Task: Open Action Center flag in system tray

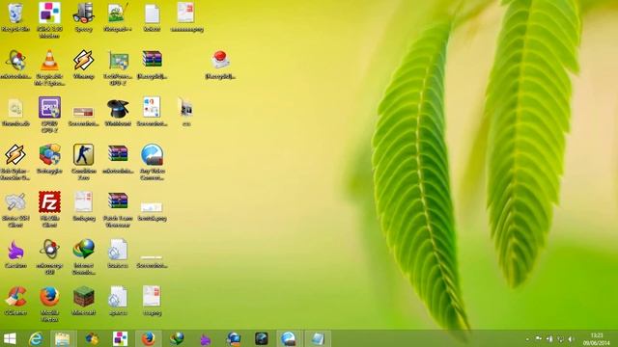Action: pyautogui.click(x=539, y=339)
